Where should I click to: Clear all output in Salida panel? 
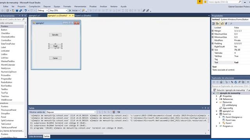coord(114,112)
